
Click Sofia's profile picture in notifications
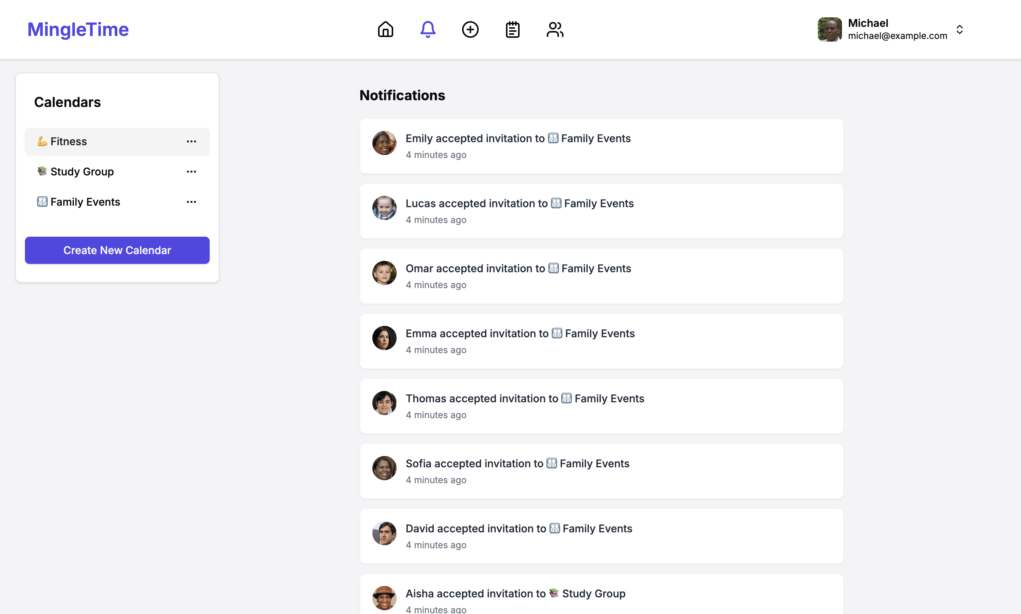coord(384,468)
